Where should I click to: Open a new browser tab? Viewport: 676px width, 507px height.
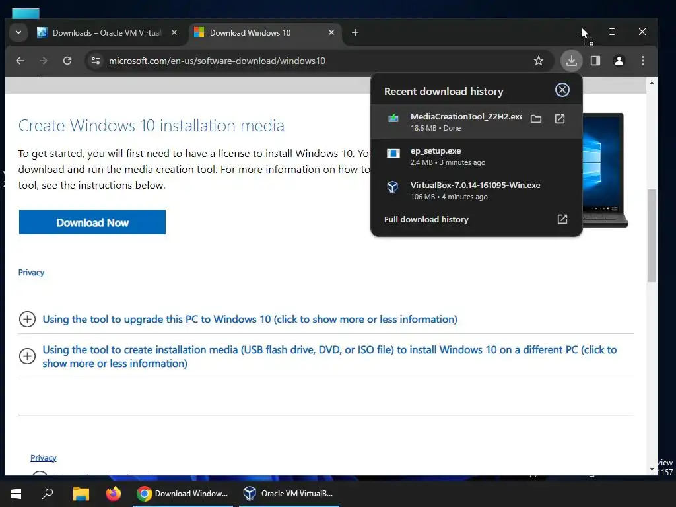pos(355,33)
